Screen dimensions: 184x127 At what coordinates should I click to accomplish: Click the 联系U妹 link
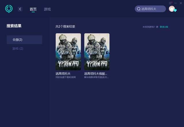pyautogui.click(x=164, y=27)
